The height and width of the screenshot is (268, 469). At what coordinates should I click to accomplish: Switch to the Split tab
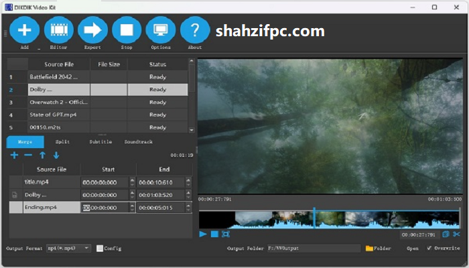pyautogui.click(x=62, y=142)
